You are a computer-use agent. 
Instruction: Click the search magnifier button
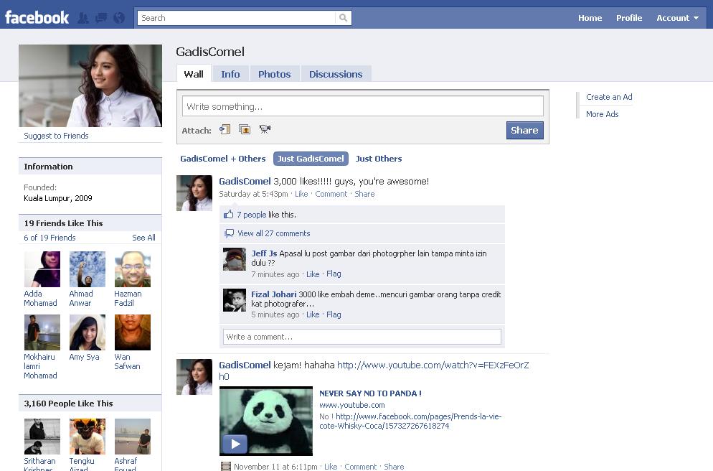(344, 18)
